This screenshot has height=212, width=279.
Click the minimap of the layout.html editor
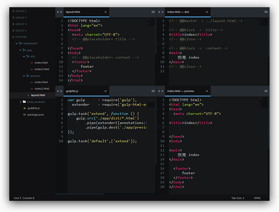tap(151, 22)
